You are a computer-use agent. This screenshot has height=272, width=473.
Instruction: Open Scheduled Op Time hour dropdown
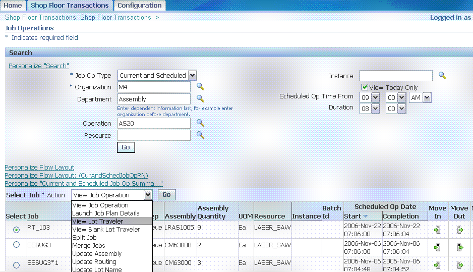click(375, 97)
